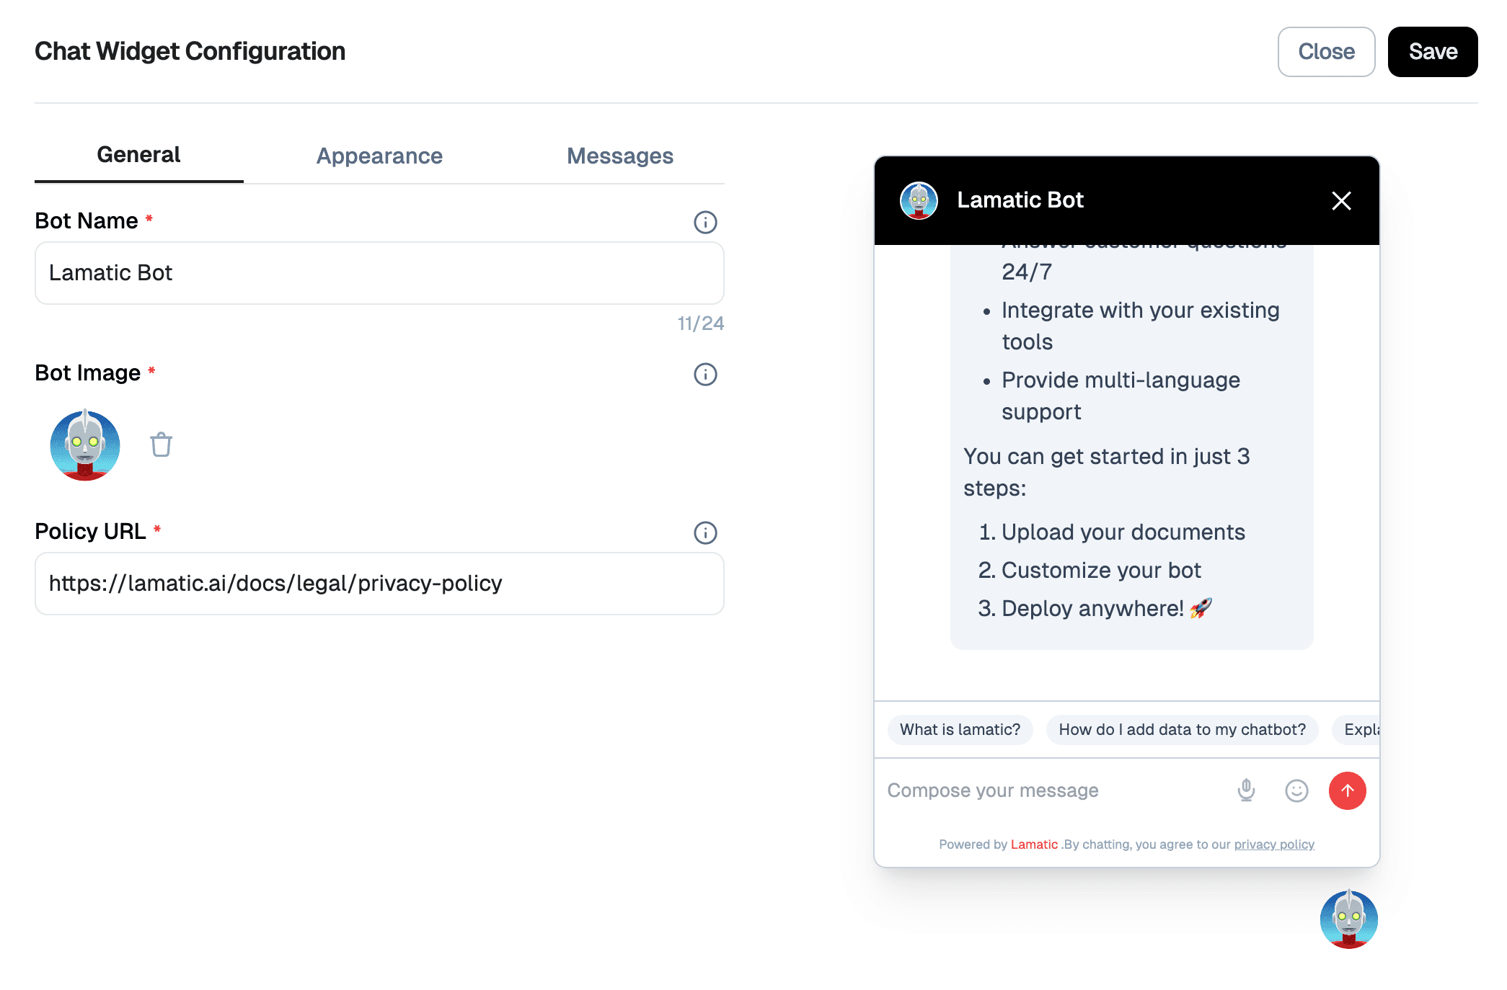Open info tooltip next to Policy URL
Viewport: 1507px width, 990px height.
point(705,532)
